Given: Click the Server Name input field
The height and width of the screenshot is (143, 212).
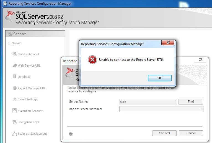Looking at the screenshot, I should (x=148, y=102).
